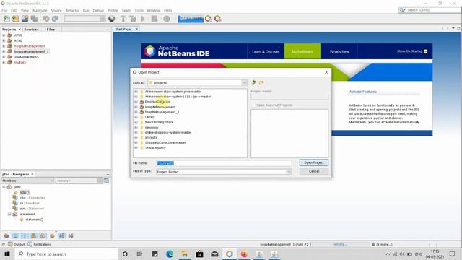Expand the Airline-reservation-system-java-master folder

(136, 92)
